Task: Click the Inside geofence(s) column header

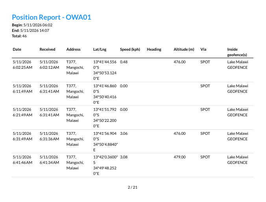Action: 237,52
